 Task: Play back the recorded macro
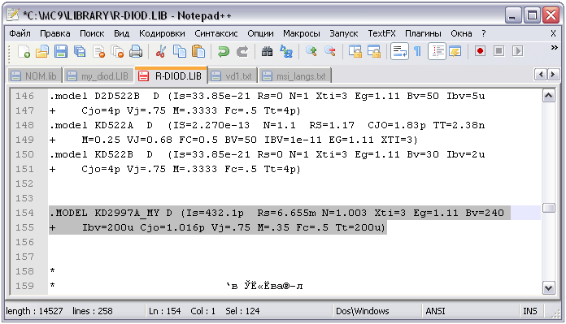coord(518,51)
